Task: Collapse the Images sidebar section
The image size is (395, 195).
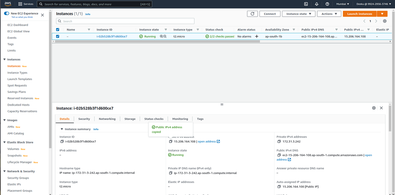Action: click(5, 120)
